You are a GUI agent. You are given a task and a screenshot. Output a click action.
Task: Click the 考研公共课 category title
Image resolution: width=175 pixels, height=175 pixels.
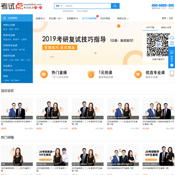[x=9, y=25]
